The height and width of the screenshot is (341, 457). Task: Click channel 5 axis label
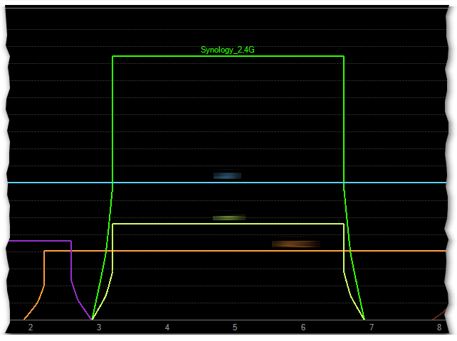tap(235, 328)
